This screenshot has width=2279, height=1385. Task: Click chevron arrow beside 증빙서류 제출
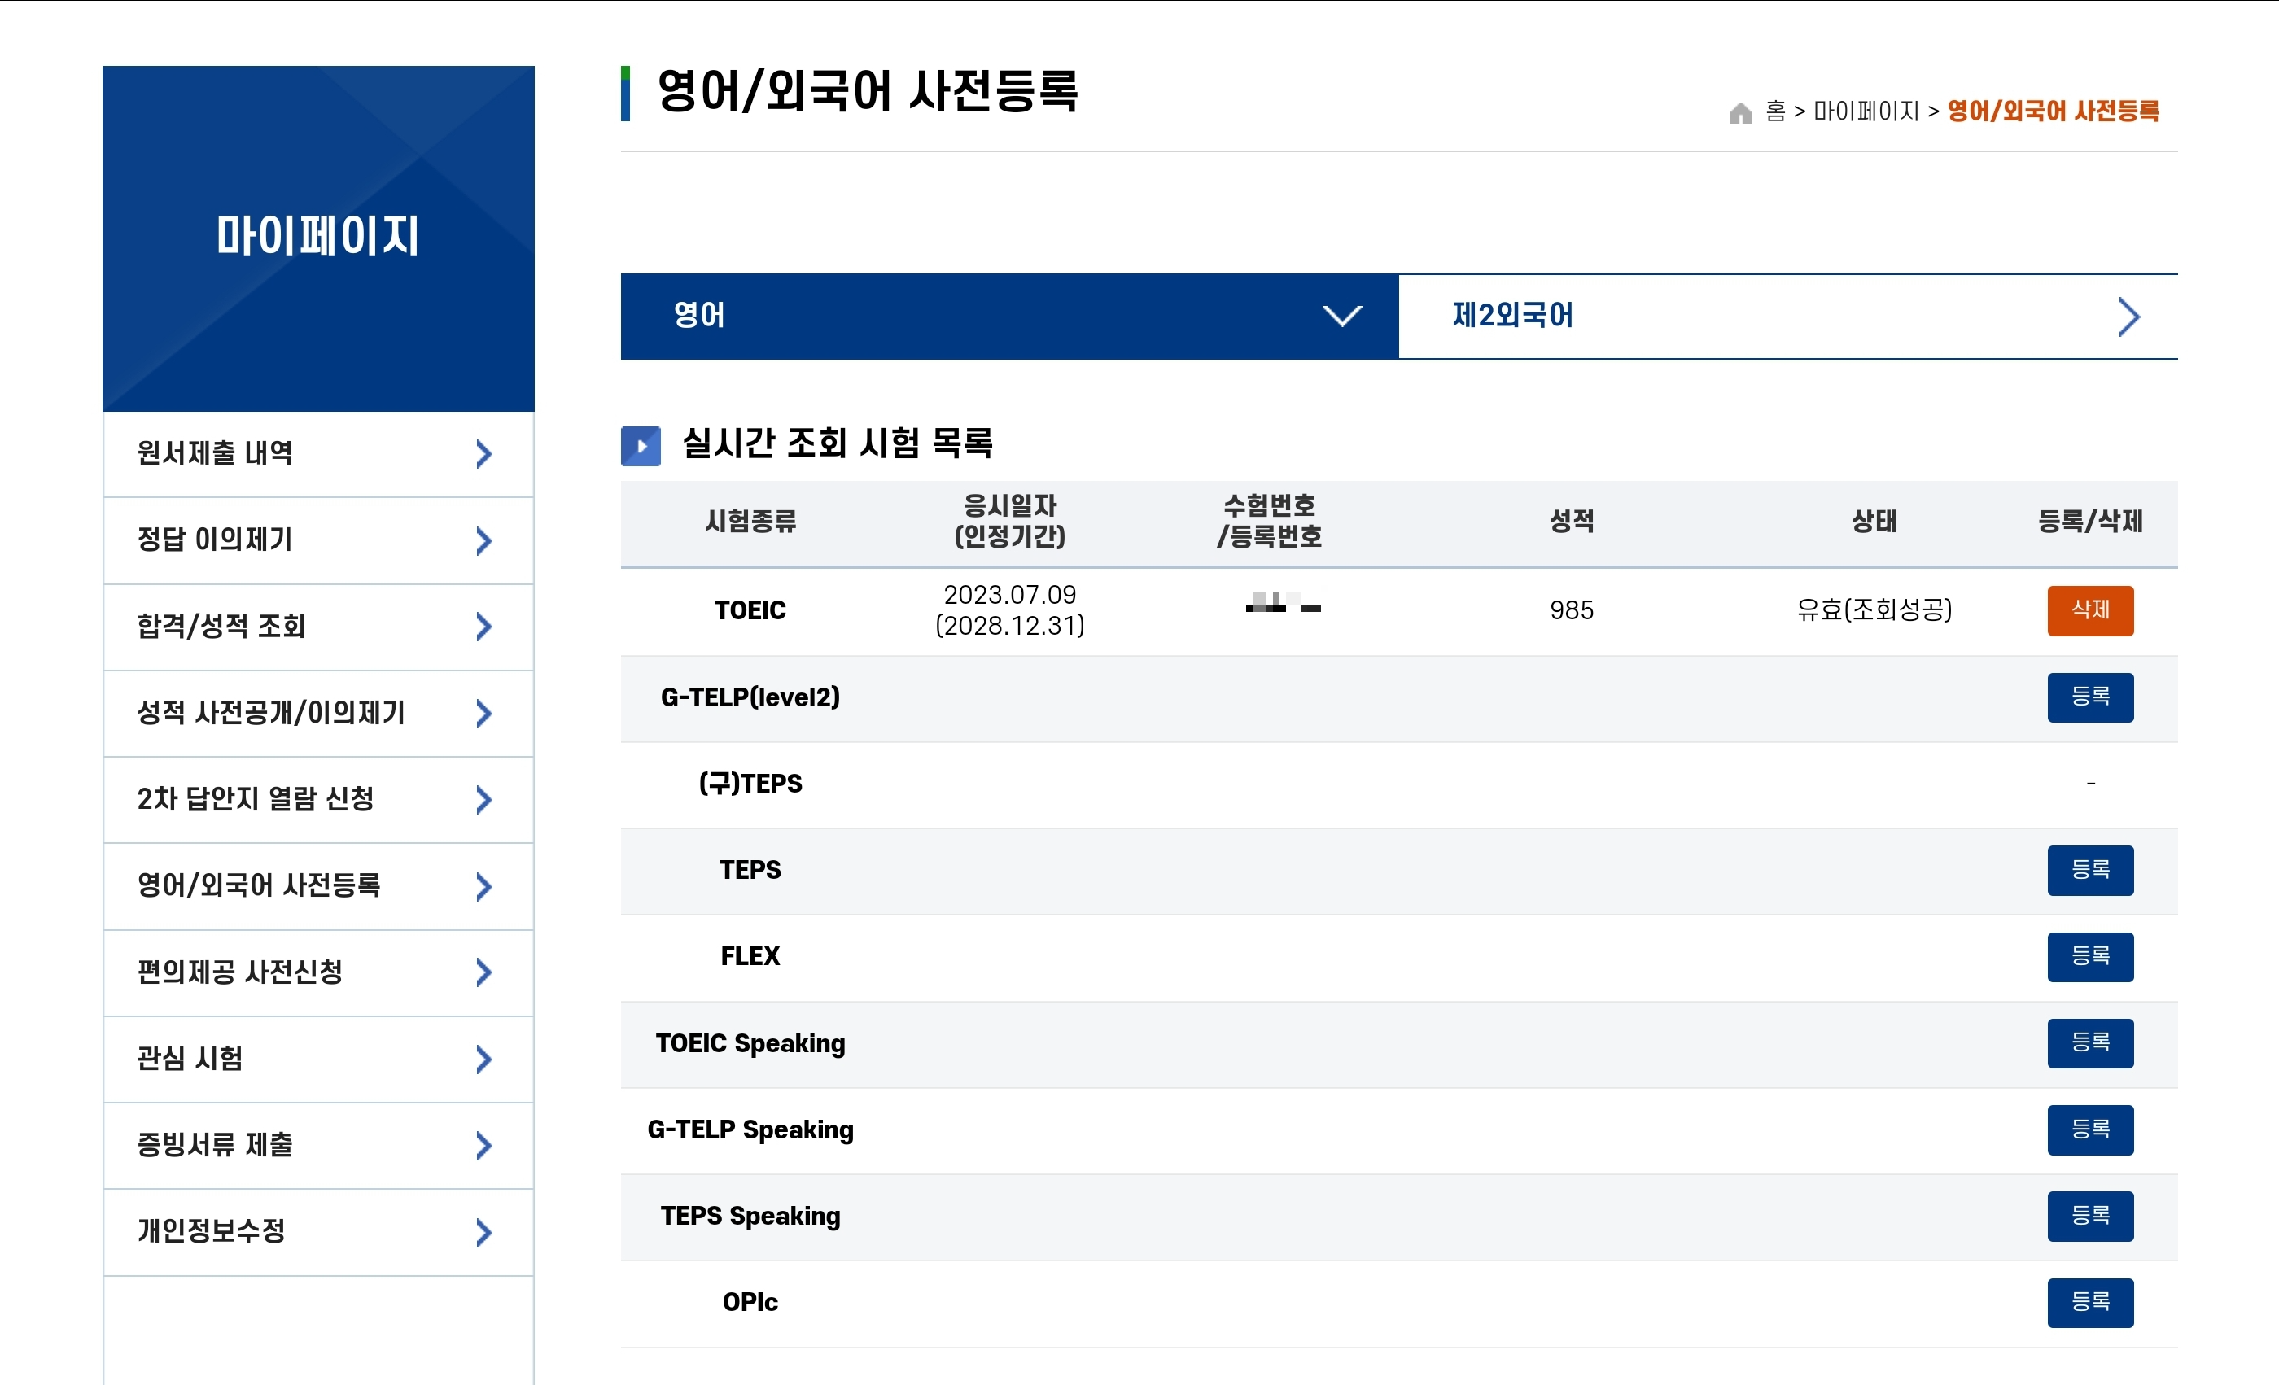click(x=483, y=1146)
